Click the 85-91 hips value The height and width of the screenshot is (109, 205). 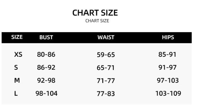point(167,54)
